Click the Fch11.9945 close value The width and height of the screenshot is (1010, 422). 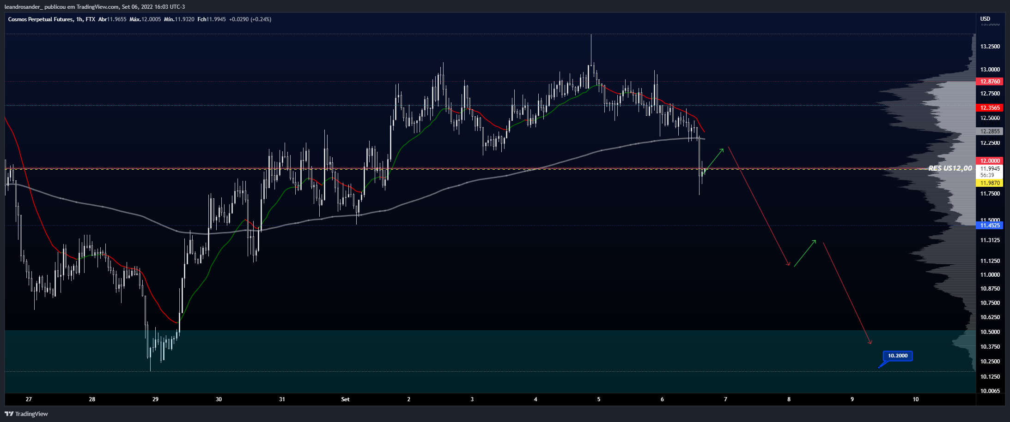[211, 19]
